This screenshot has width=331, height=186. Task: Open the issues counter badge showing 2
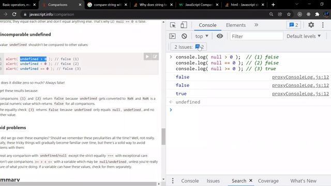click(x=294, y=25)
